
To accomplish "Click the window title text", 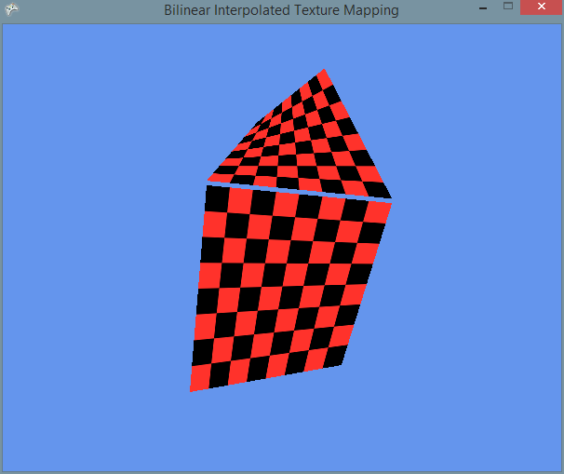I will pos(281,10).
